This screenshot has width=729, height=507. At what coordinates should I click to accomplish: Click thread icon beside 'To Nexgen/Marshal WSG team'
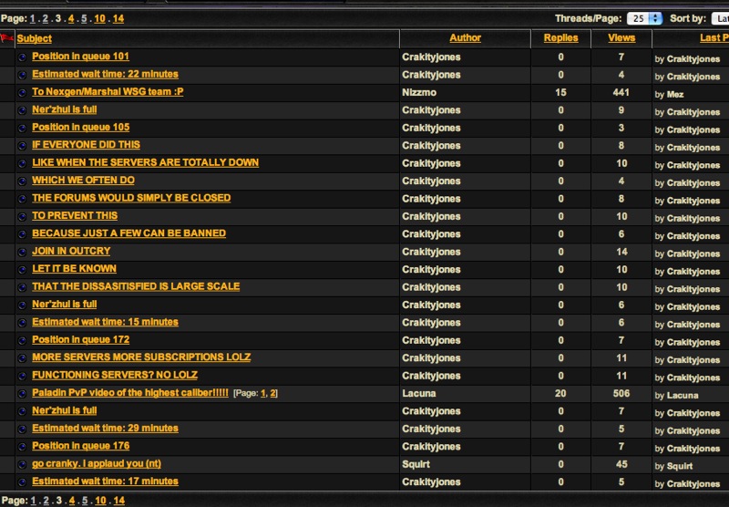click(x=23, y=92)
